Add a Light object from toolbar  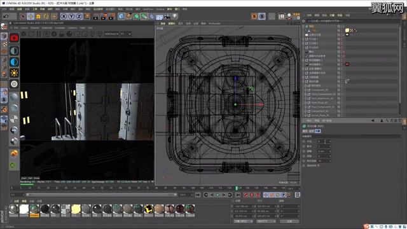pos(176,17)
